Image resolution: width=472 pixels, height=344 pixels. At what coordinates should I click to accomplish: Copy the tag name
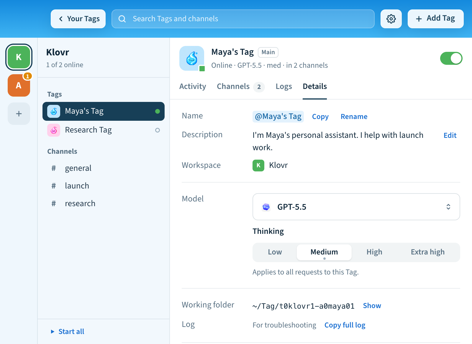tap(320, 117)
